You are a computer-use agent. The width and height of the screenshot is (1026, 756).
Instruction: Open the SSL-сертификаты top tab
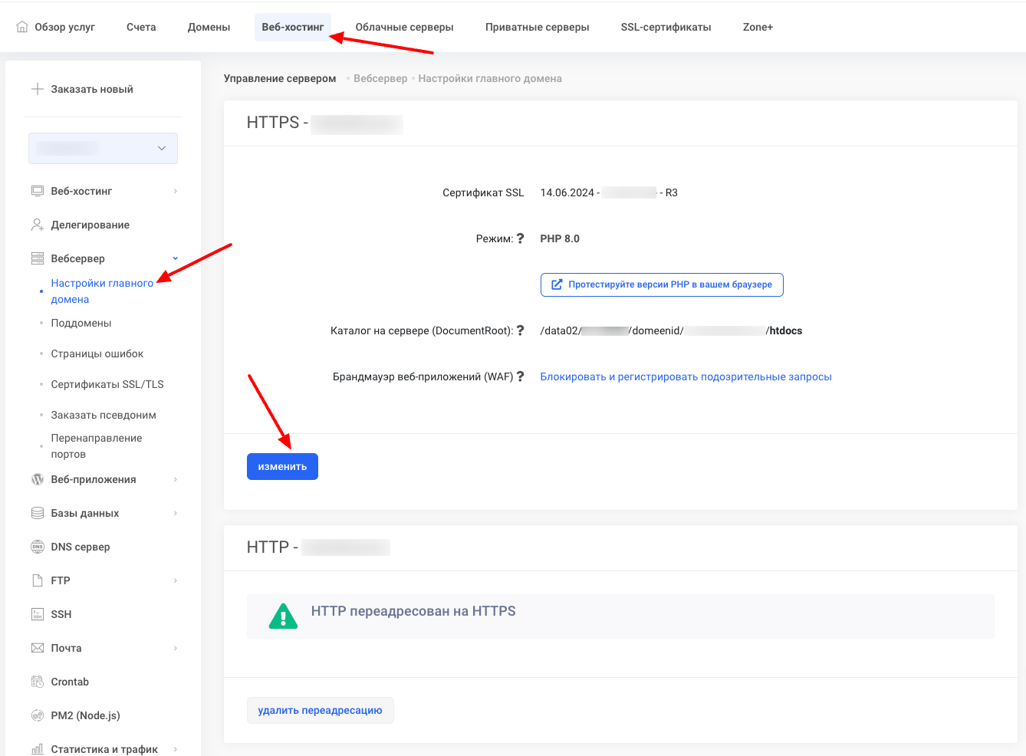pos(666,27)
